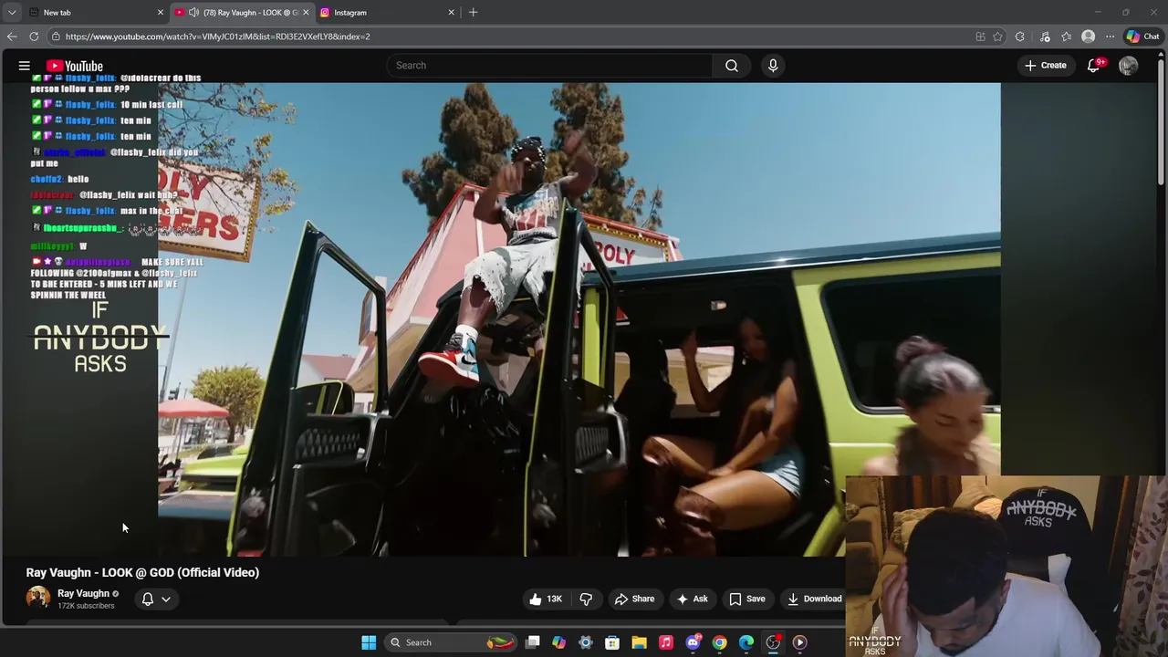Viewport: 1168px width, 657px height.
Task: Open Settings gear in taskbar
Action: tap(586, 642)
